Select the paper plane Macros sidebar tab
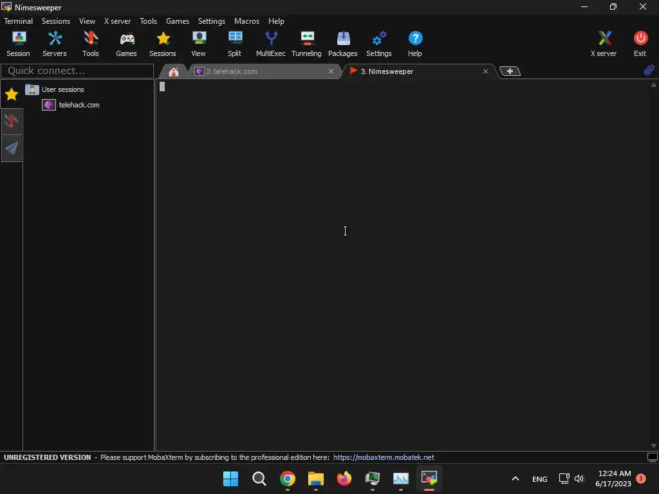659x494 pixels. point(12,148)
